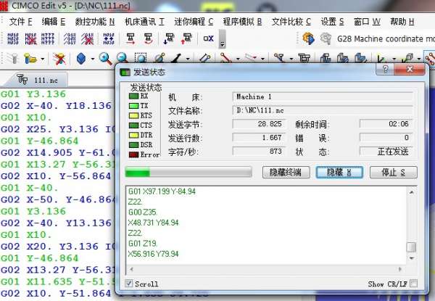Open dropdown next to the cube with green arrow
The height and width of the screenshot is (301, 435).
(x=419, y=59)
